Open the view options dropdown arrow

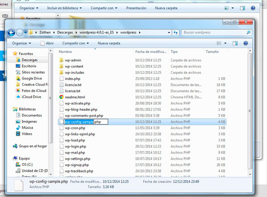tap(225, 43)
